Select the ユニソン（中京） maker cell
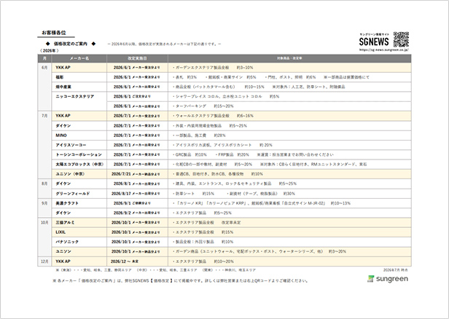 coord(79,174)
